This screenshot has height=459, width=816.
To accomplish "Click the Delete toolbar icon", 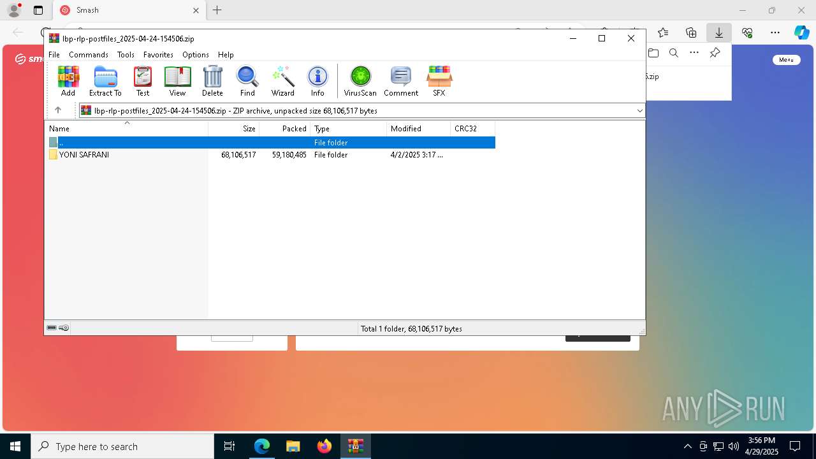I will [x=212, y=81].
